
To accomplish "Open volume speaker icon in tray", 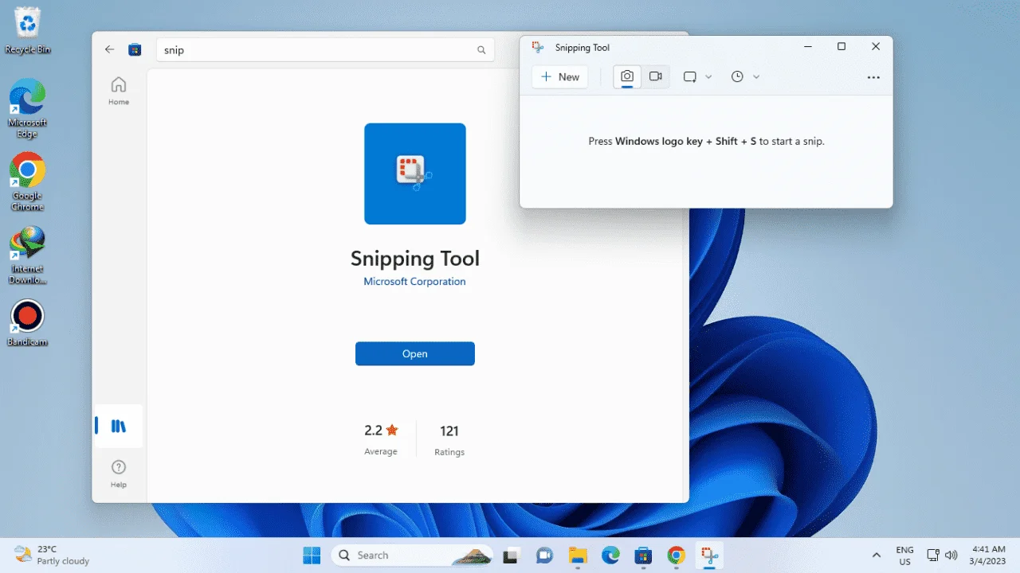I will 951,555.
